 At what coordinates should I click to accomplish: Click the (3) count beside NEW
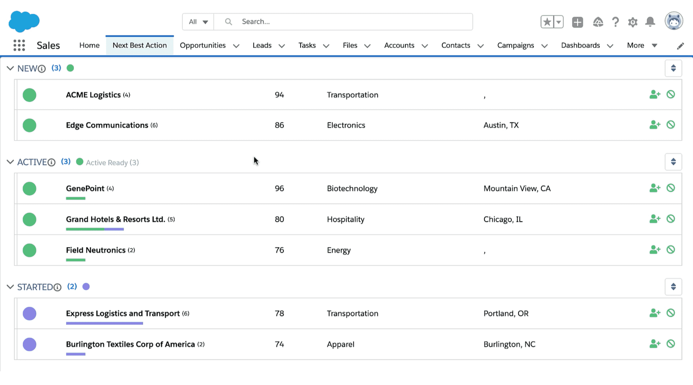pos(56,68)
